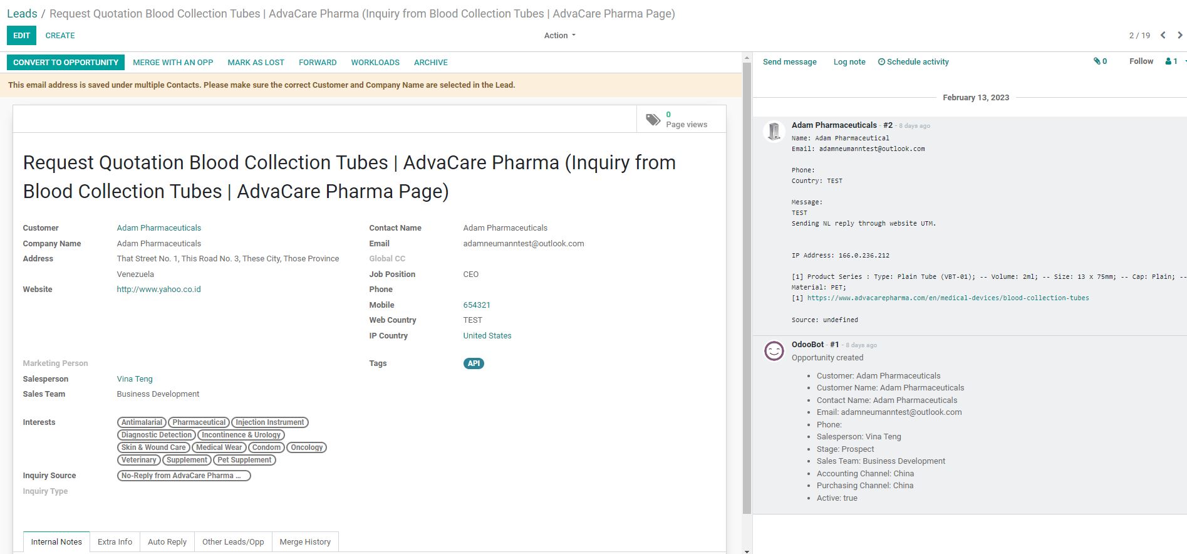
Task: Click the API tag
Action: pyautogui.click(x=474, y=363)
